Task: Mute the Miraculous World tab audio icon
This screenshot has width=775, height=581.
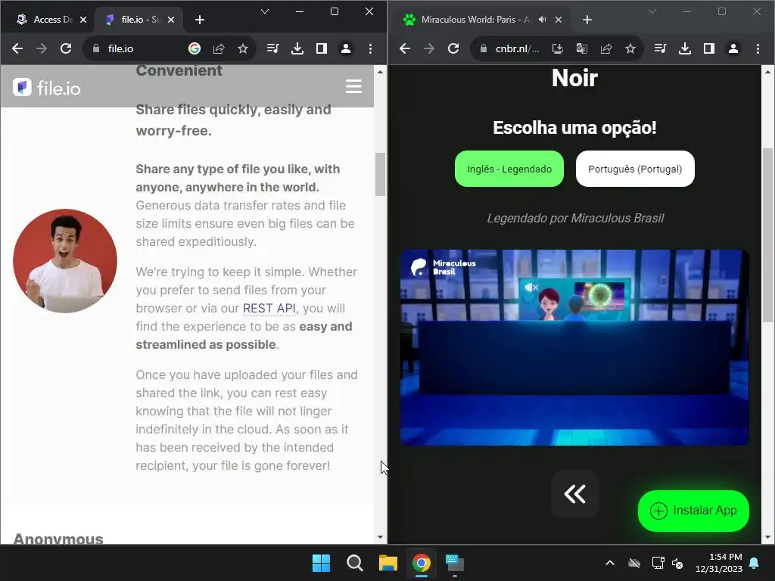Action: 542,20
